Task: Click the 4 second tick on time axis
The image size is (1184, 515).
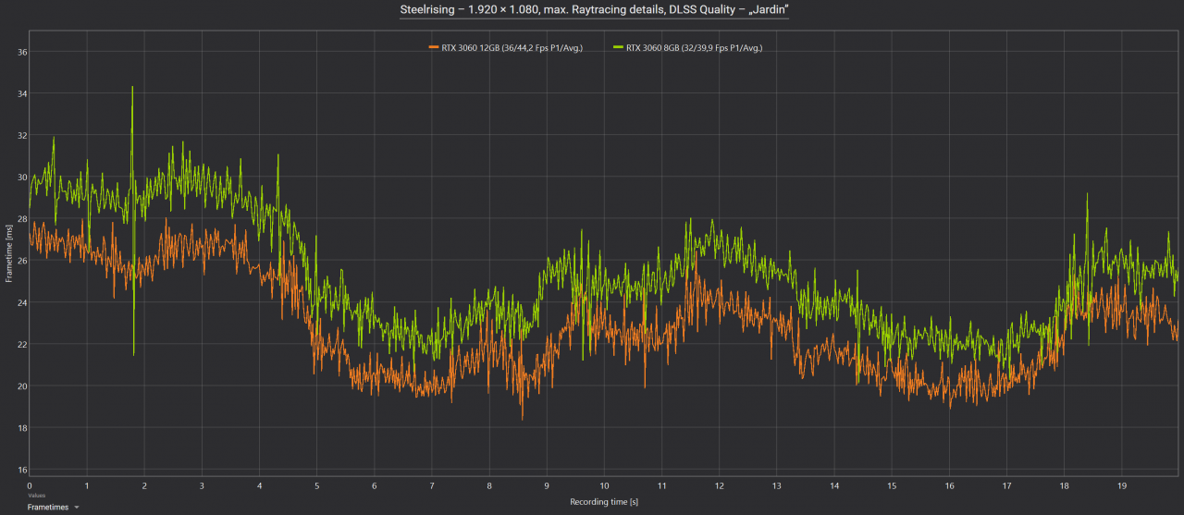Action: click(x=259, y=484)
